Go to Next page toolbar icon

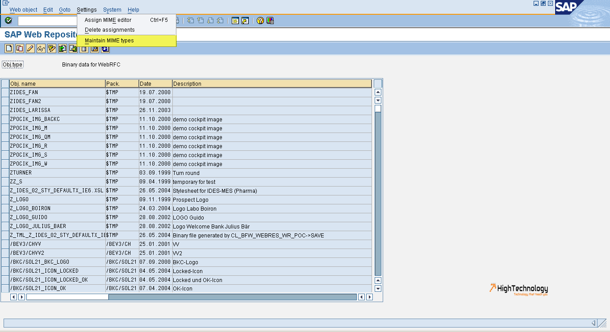[210, 21]
